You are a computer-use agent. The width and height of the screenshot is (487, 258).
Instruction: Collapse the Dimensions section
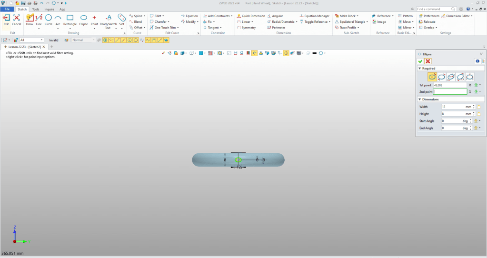point(419,99)
